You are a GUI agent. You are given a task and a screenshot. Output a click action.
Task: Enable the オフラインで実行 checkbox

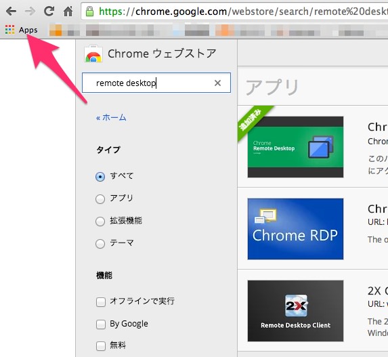101,302
